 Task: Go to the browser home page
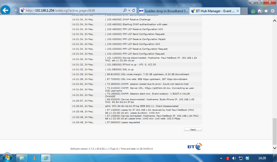(x=259, y=11)
